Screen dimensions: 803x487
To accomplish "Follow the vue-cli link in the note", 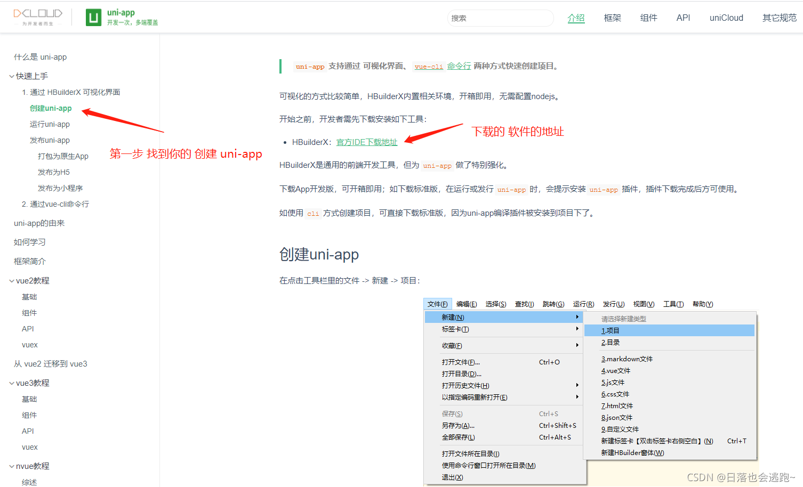I will pyautogui.click(x=429, y=67).
